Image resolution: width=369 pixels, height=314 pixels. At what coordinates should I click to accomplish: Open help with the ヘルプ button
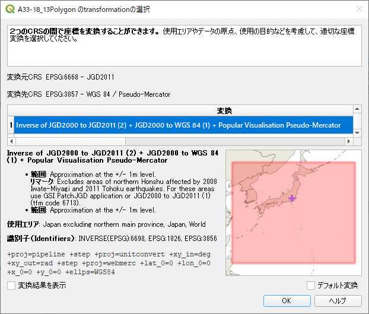coord(338,301)
